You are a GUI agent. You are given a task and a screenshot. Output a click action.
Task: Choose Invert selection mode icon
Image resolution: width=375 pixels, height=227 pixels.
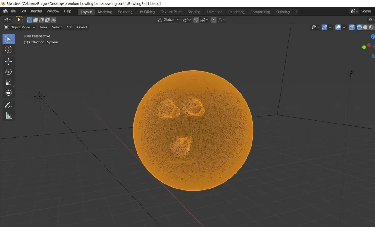pos(47,20)
